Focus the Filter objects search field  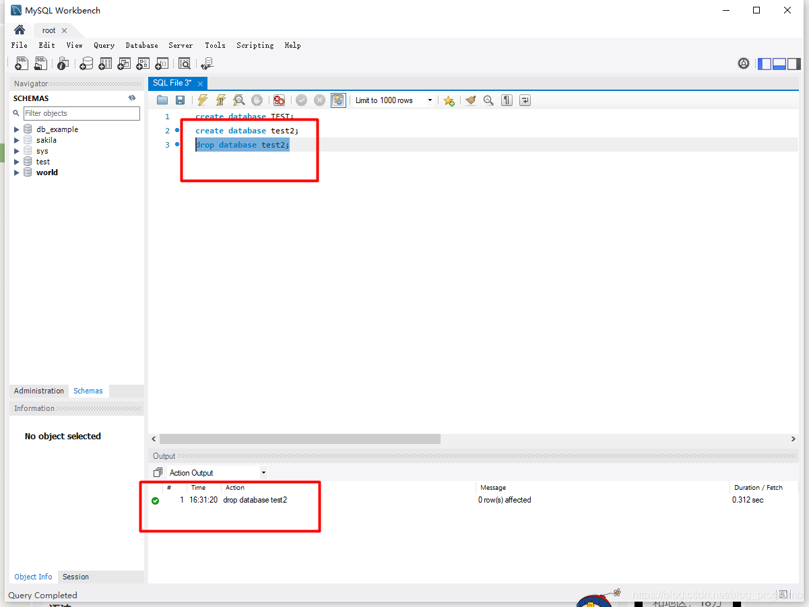coord(82,113)
